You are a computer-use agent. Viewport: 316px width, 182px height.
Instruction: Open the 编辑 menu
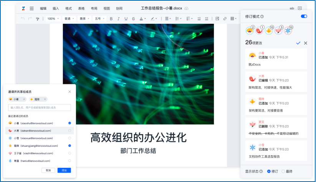(x=43, y=8)
